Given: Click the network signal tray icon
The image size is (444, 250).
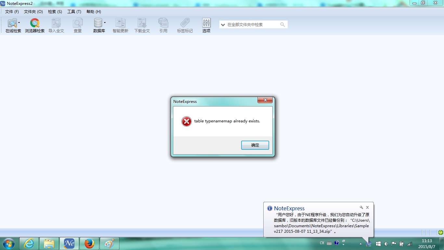Looking at the screenshot, I should 410,243.
